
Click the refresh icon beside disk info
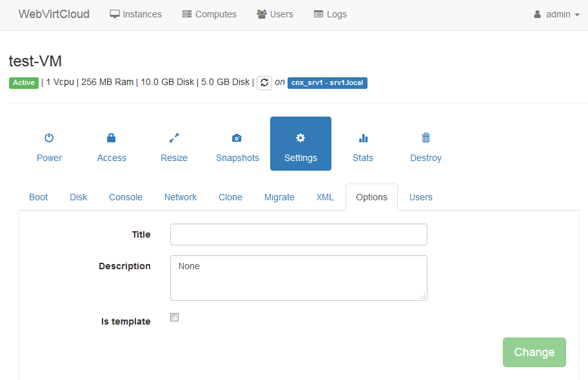(x=264, y=82)
